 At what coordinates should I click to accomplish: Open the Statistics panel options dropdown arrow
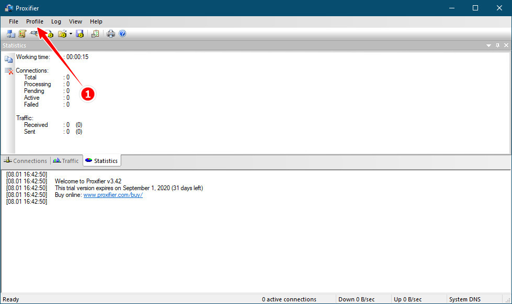point(488,45)
